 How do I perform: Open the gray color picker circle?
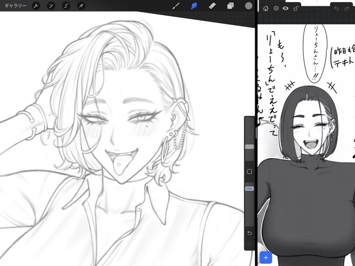click(249, 6)
